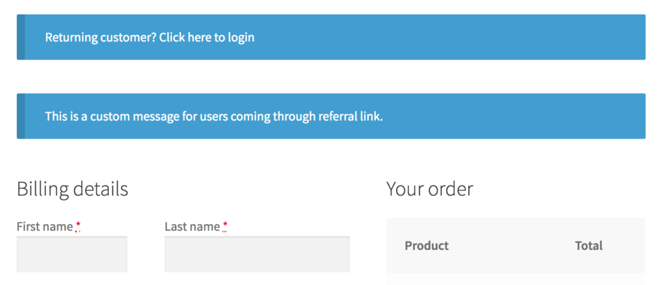Click into the Last name text box
This screenshot has height=285, width=664.
(x=257, y=254)
